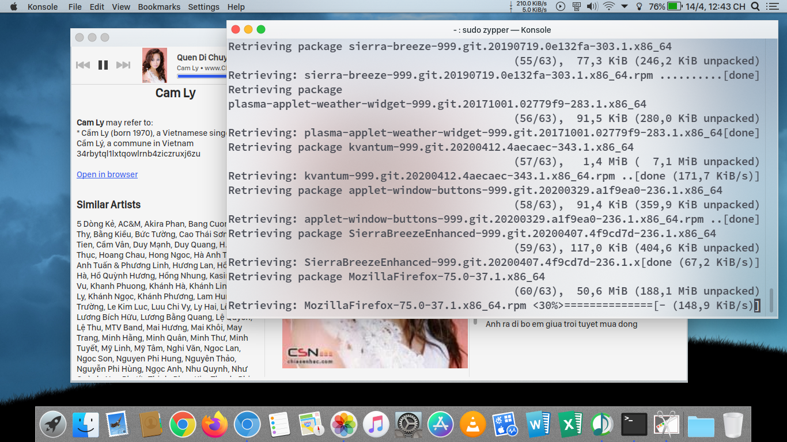The width and height of the screenshot is (787, 442).
Task: Open the File menu
Action: [75, 7]
